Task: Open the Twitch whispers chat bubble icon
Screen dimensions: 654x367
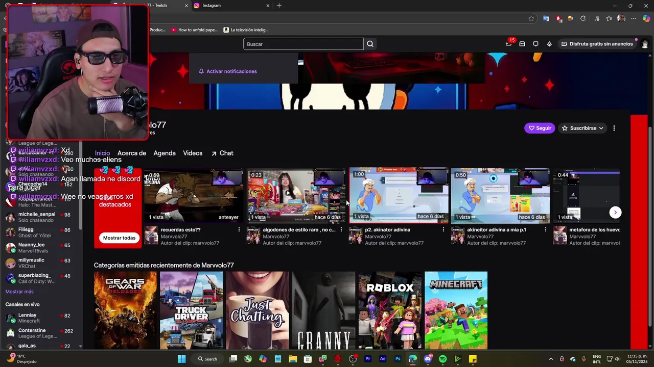Action: (x=535, y=44)
